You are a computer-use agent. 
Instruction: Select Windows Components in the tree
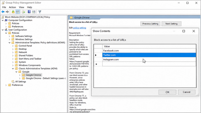click(30, 65)
